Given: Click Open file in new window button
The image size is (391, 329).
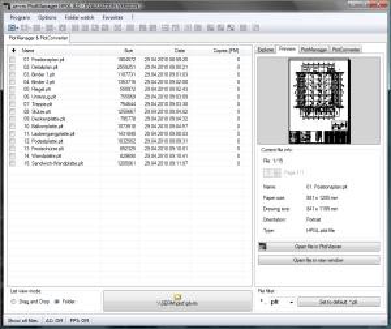Looking at the screenshot, I should (x=319, y=260).
